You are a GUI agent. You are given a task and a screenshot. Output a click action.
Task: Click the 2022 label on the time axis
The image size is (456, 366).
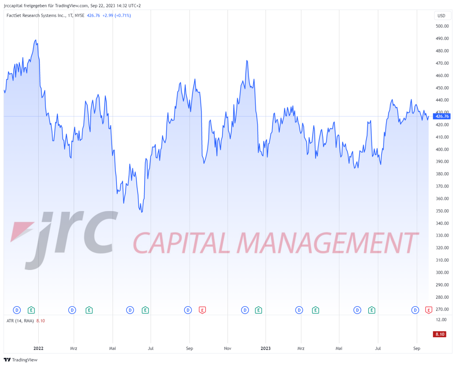[38, 348]
